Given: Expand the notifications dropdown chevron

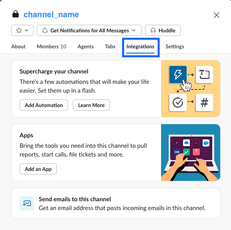Looking at the screenshot, I should point(133,30).
